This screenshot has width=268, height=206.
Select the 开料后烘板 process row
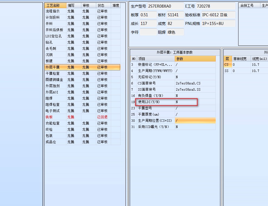pyautogui.click(x=82, y=30)
